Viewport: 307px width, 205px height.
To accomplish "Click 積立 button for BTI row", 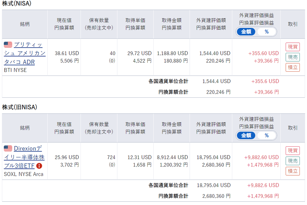I will pos(292,67).
